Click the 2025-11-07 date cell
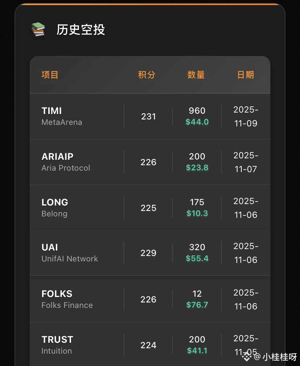This screenshot has height=366, width=300. coord(246,162)
